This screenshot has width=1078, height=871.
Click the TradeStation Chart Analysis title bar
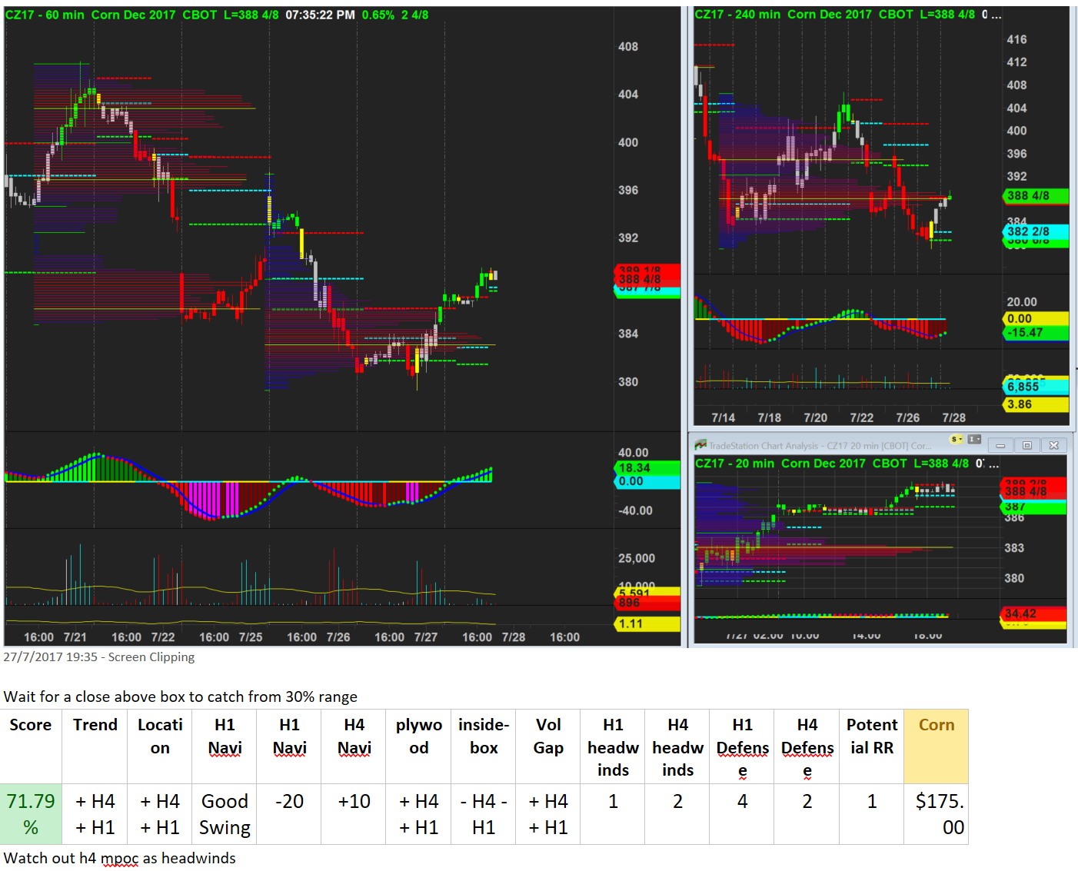point(820,445)
